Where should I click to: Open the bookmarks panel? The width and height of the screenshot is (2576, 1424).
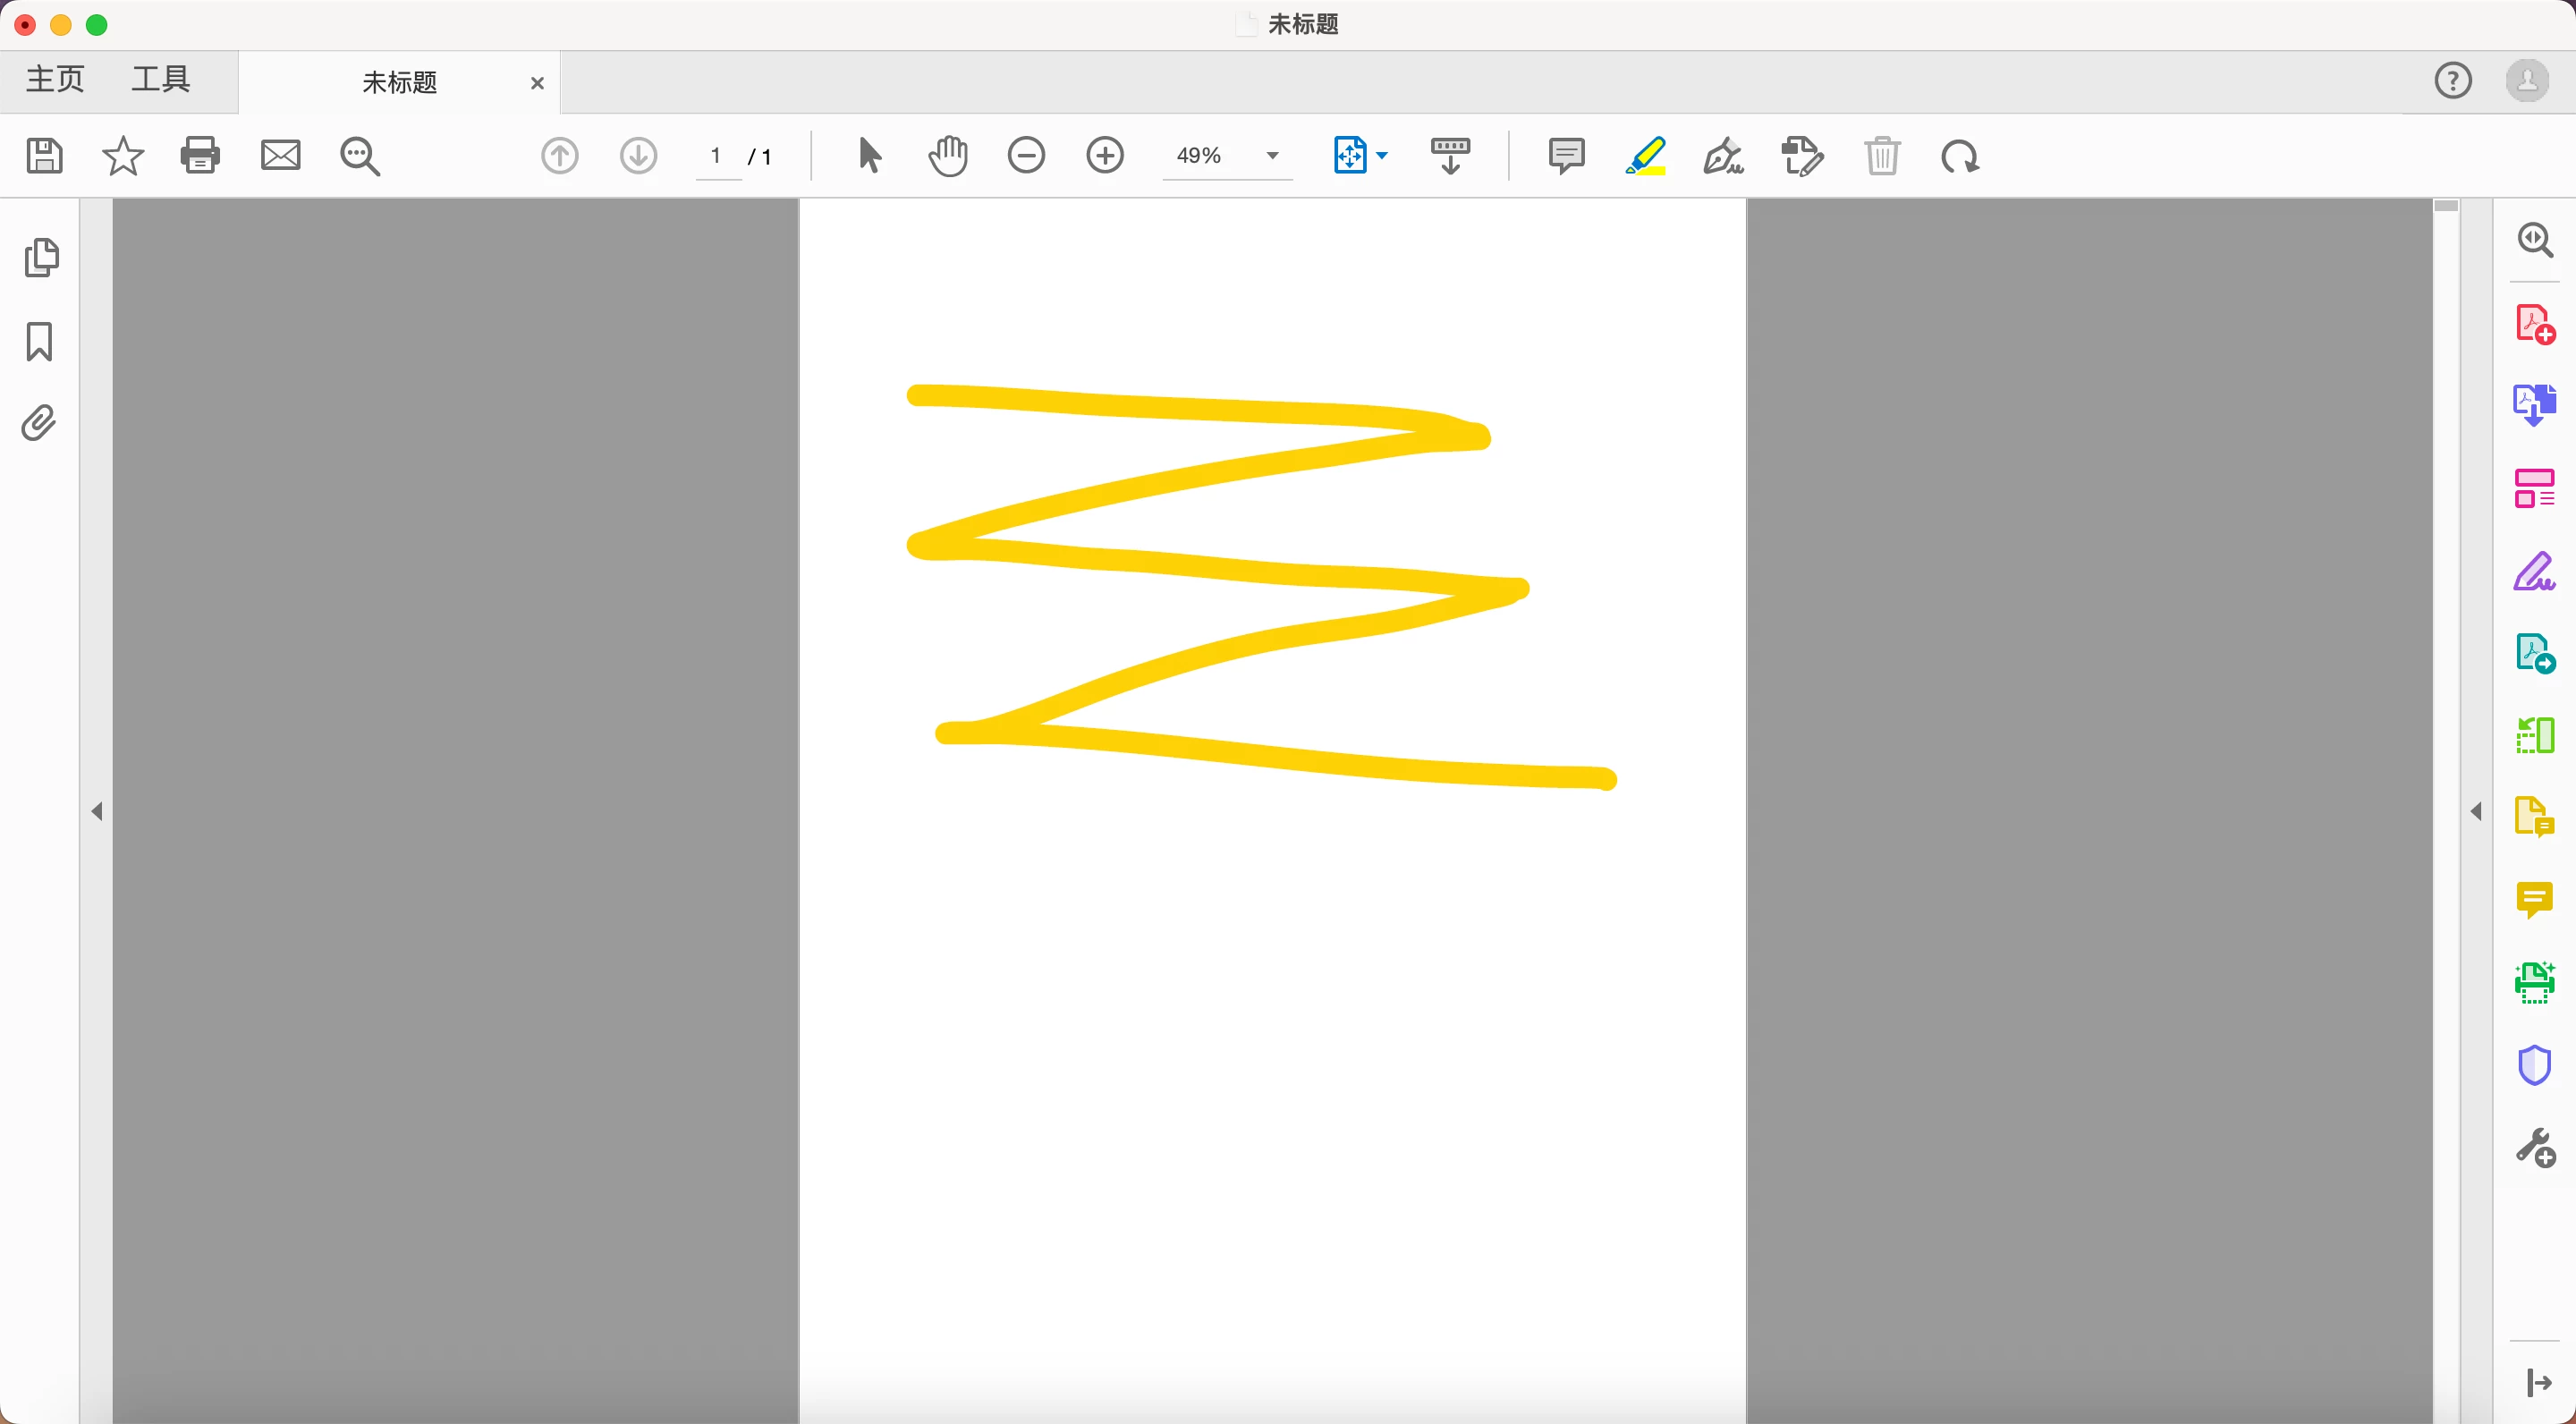click(x=40, y=342)
